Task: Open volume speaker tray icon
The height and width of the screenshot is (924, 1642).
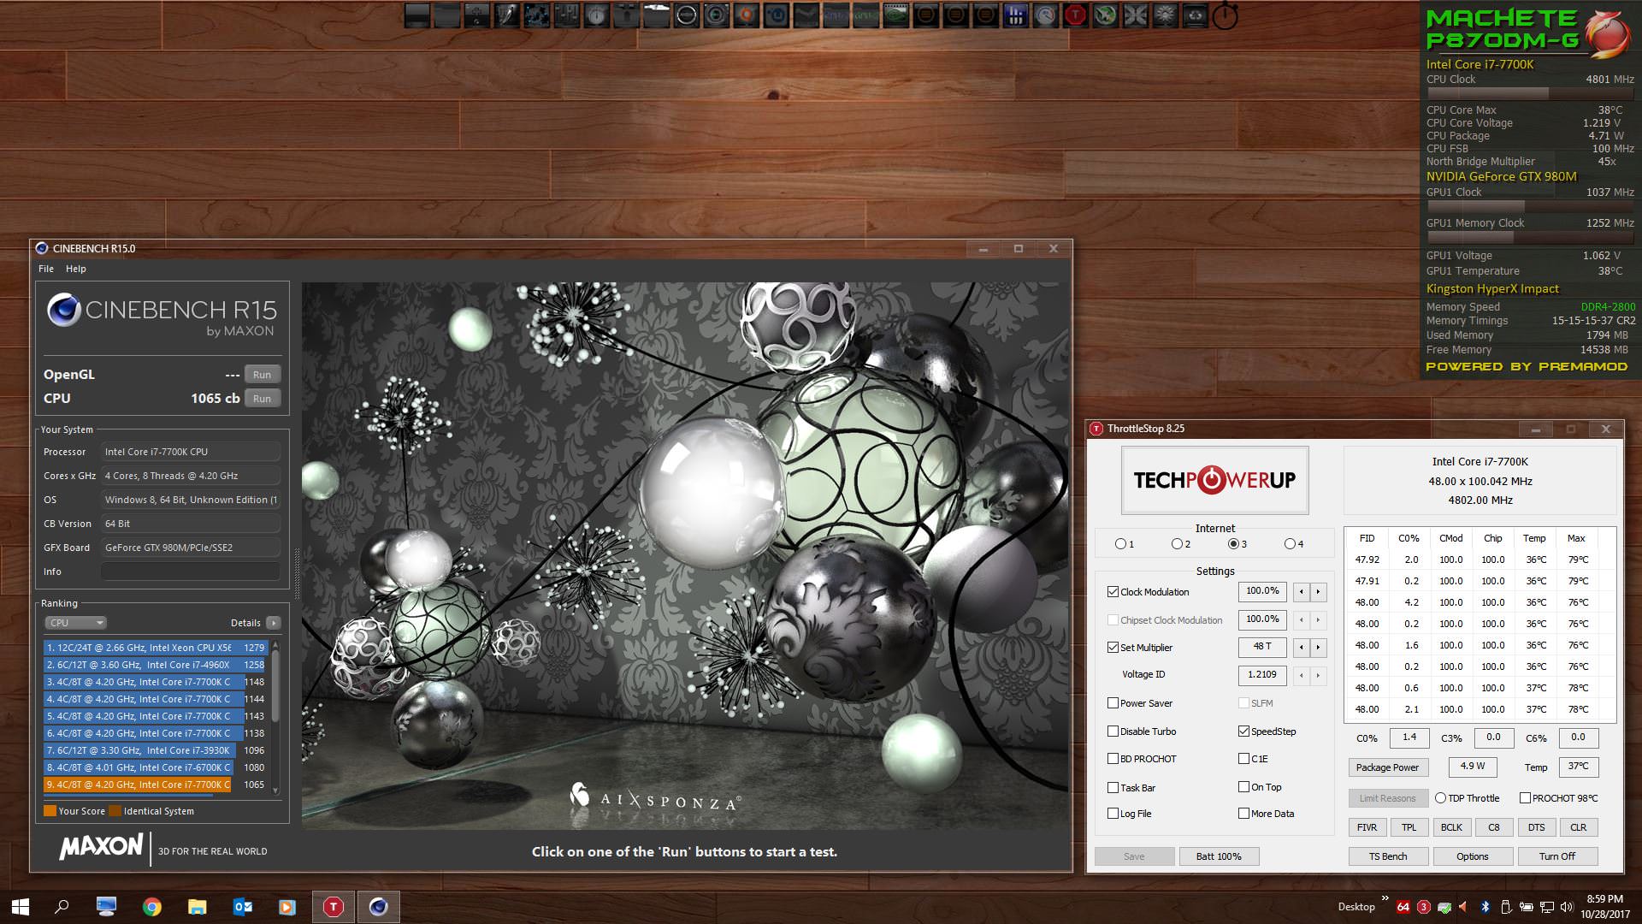Action: tap(1567, 907)
